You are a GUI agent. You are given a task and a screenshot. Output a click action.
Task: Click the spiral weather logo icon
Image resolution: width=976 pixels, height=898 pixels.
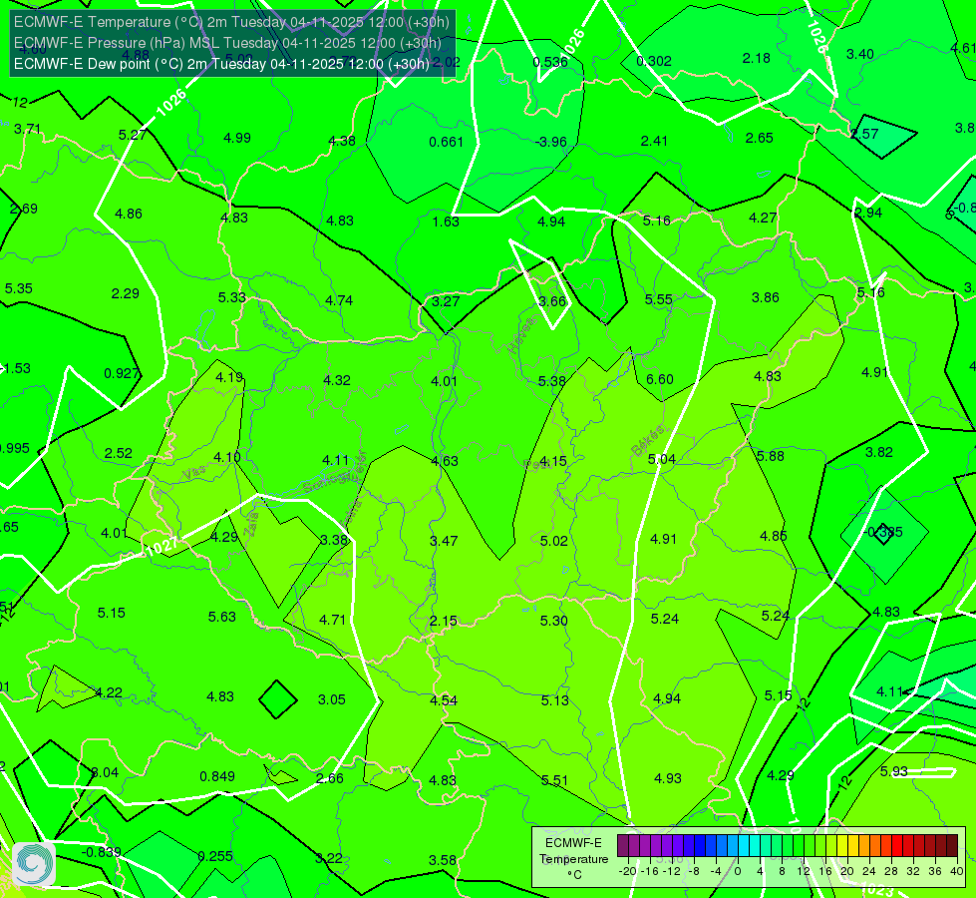(34, 864)
